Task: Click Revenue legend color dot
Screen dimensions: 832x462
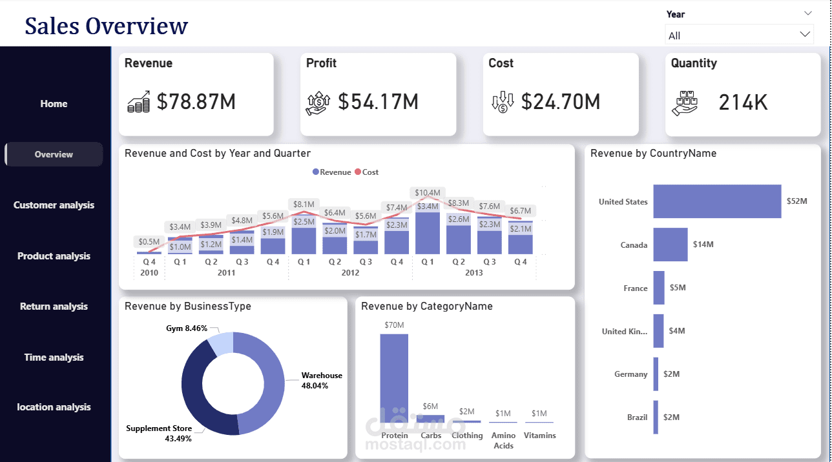Action: 315,172
